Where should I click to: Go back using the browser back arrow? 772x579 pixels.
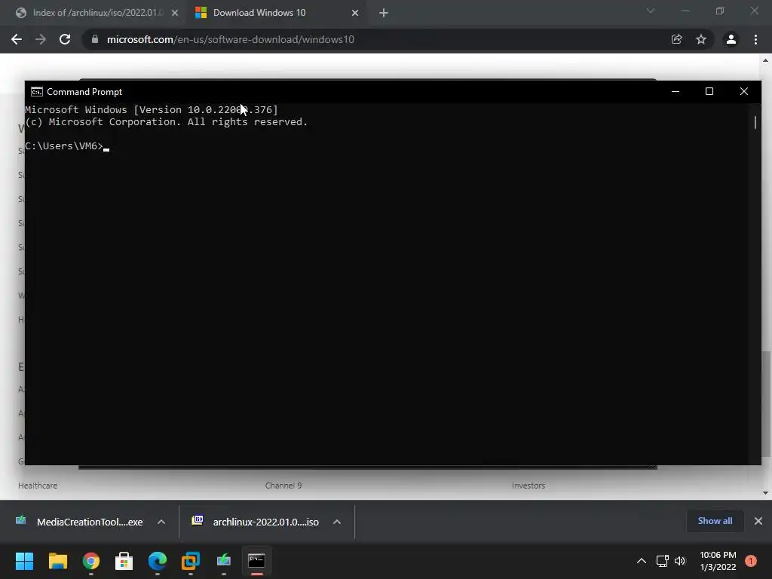click(17, 39)
